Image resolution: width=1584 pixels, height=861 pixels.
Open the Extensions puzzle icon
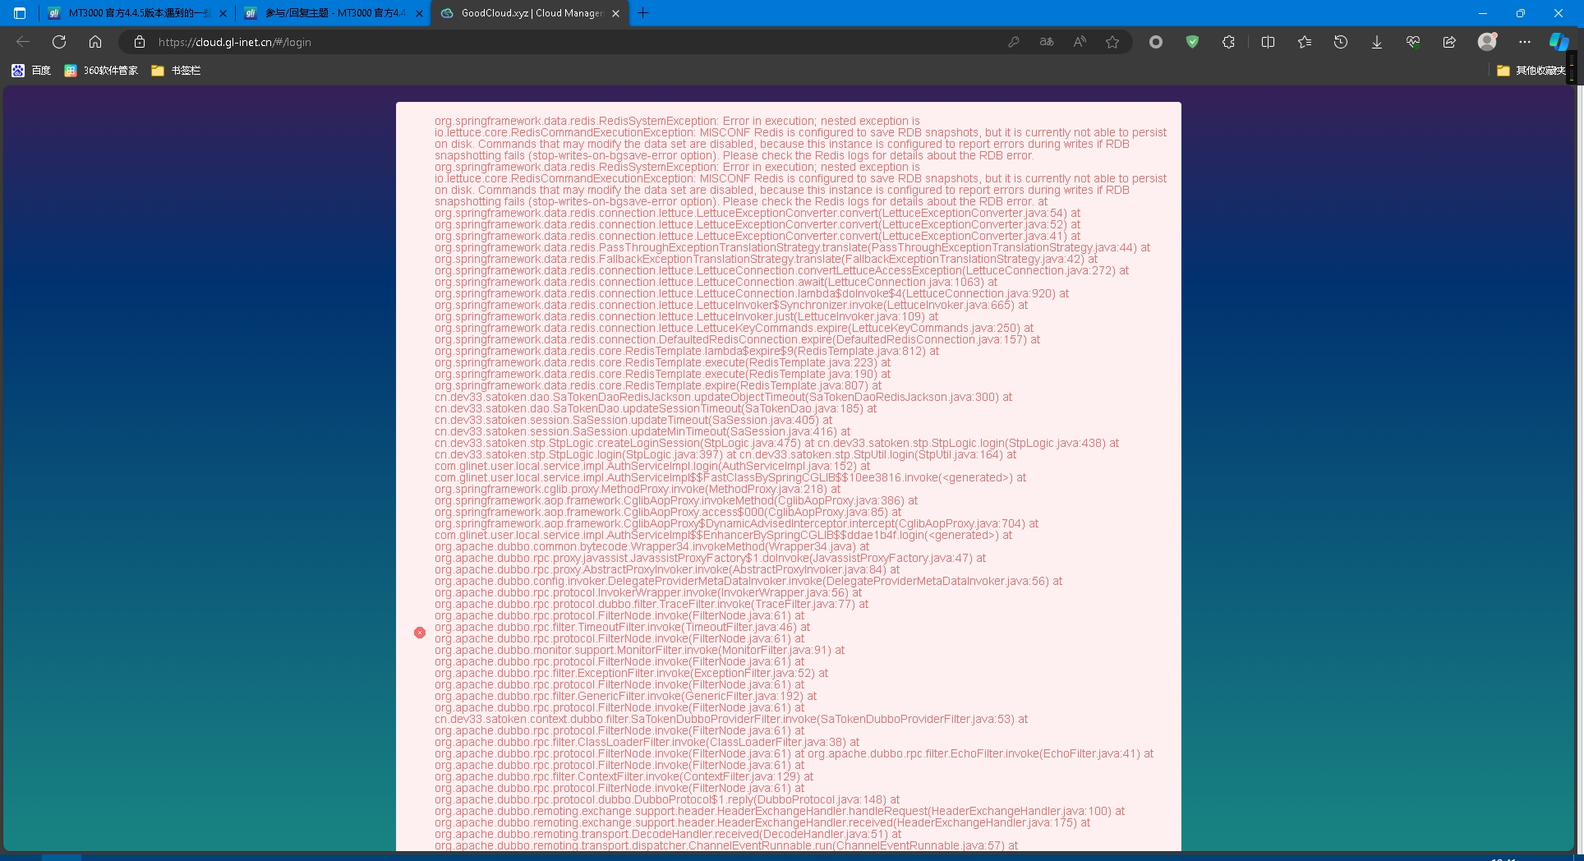point(1228,42)
